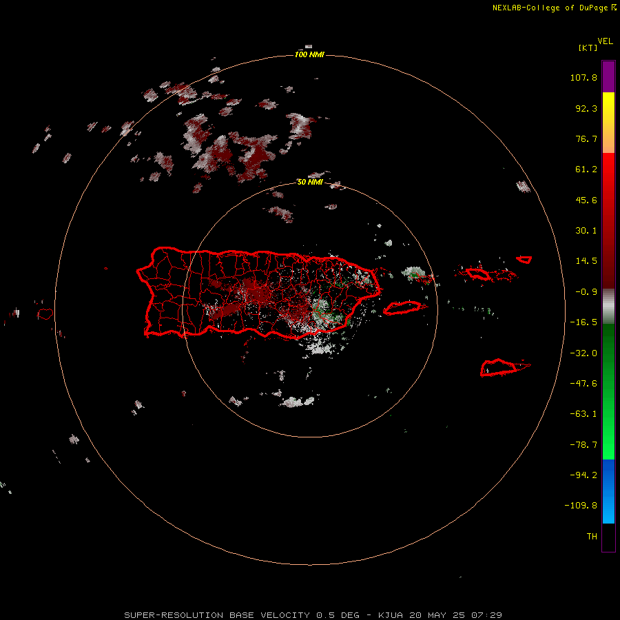This screenshot has width=620, height=620.
Task: Click the VEL legend title
Action: 606,41
